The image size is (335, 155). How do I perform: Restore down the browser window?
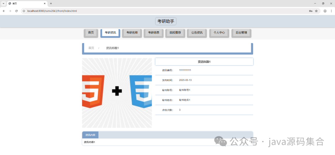[323, 3]
